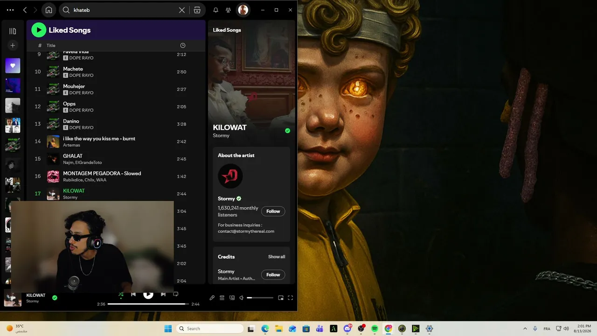Skip to the previous track
This screenshot has height=336, width=597.
133,294
